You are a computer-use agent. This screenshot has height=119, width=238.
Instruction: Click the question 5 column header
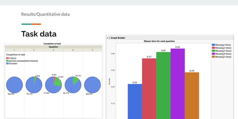coord(92,50)
